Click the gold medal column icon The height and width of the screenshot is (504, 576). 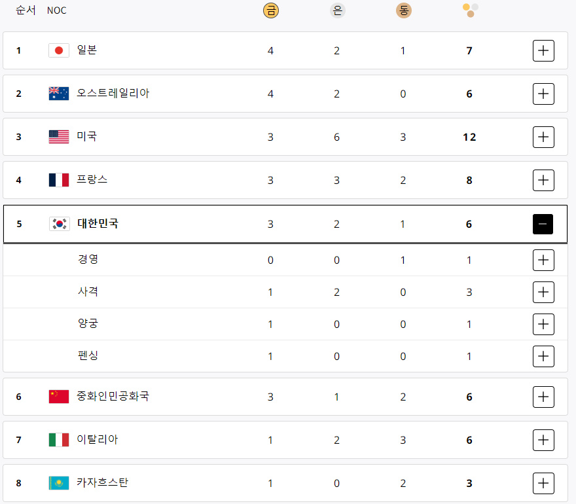(x=270, y=10)
